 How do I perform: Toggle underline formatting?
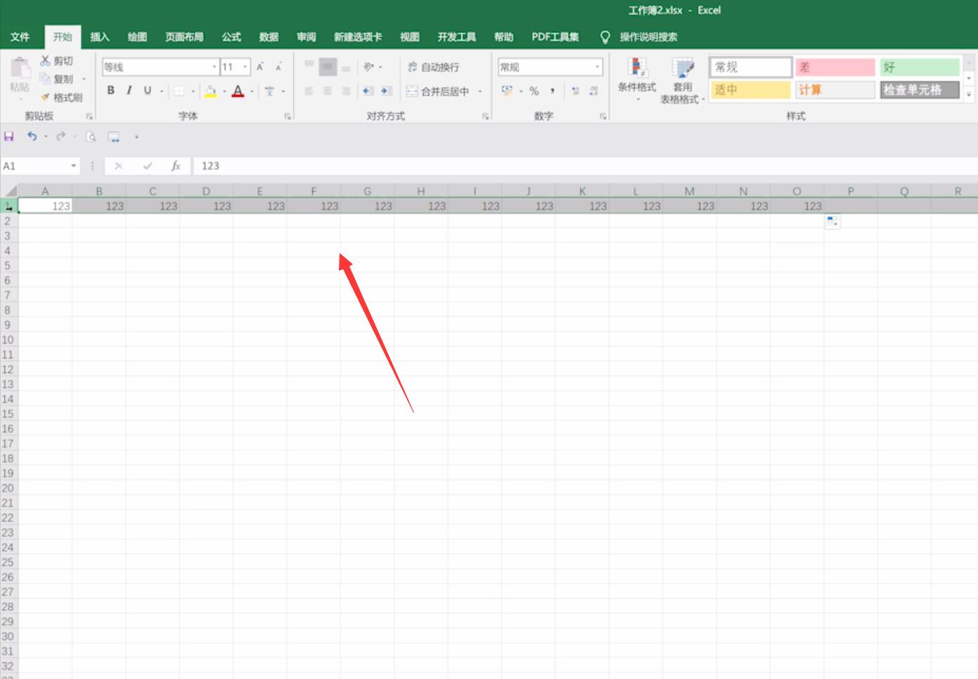pyautogui.click(x=147, y=90)
